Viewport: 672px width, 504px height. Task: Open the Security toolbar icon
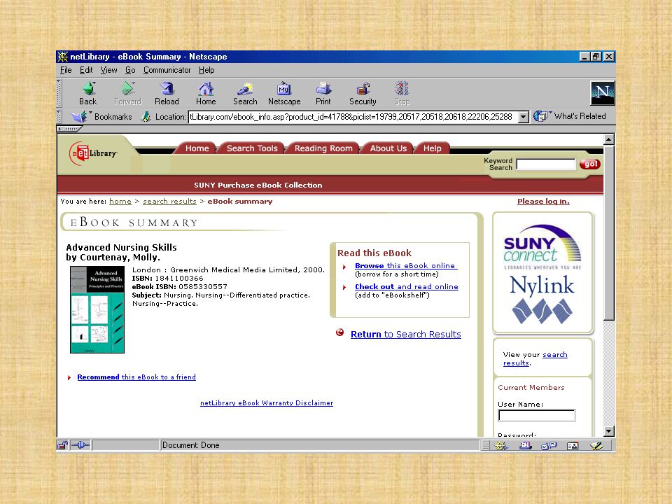pos(363,93)
